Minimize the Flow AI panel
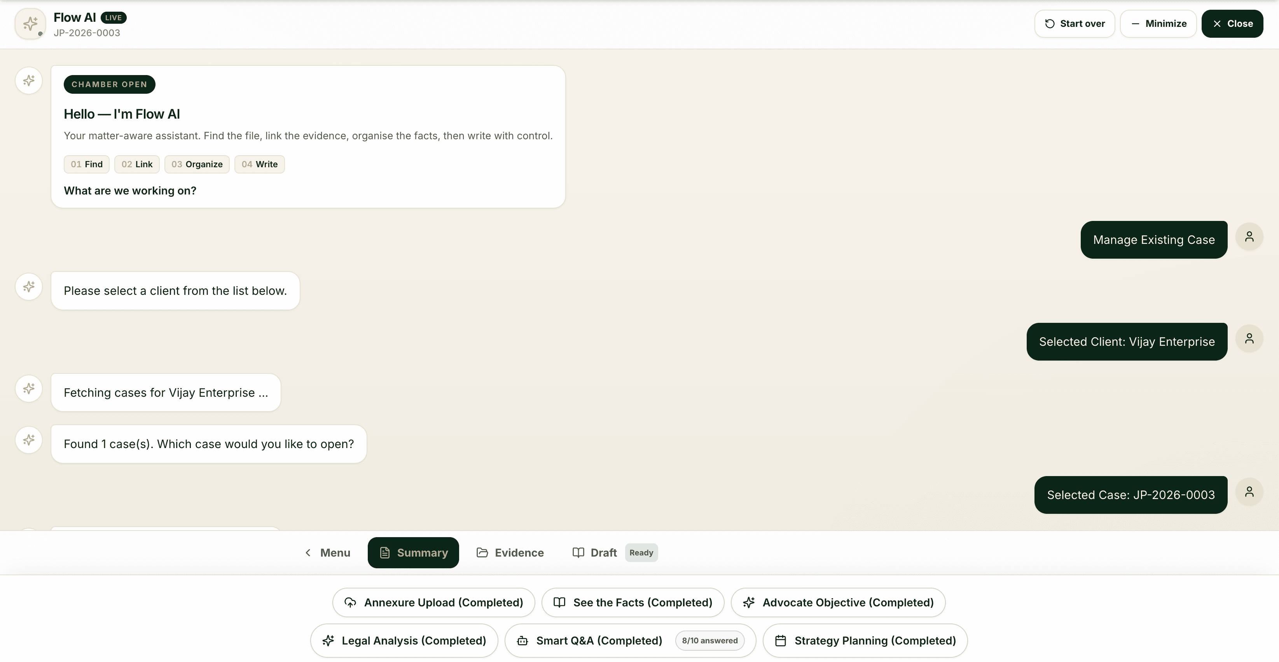 pyautogui.click(x=1158, y=23)
